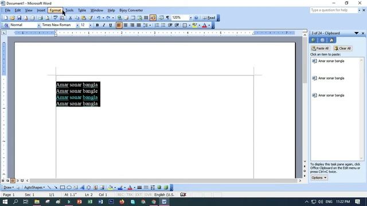Click the Paste All button
The height and width of the screenshot is (206, 367).
pyautogui.click(x=321, y=48)
